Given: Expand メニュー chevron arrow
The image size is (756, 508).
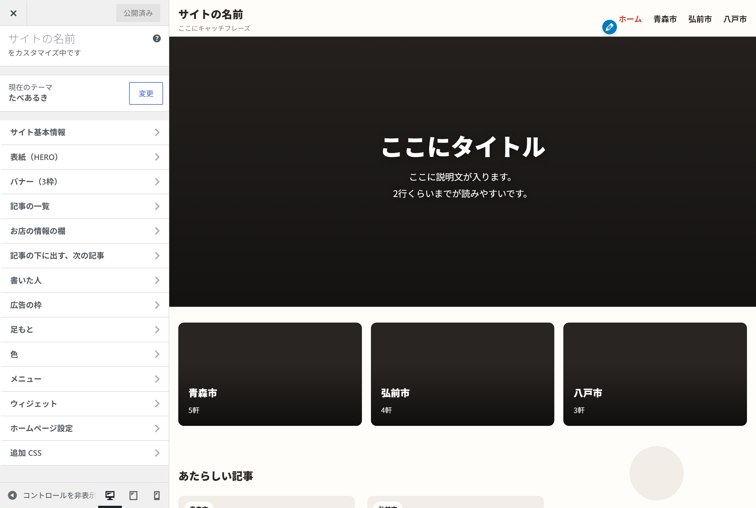Looking at the screenshot, I should [x=157, y=379].
